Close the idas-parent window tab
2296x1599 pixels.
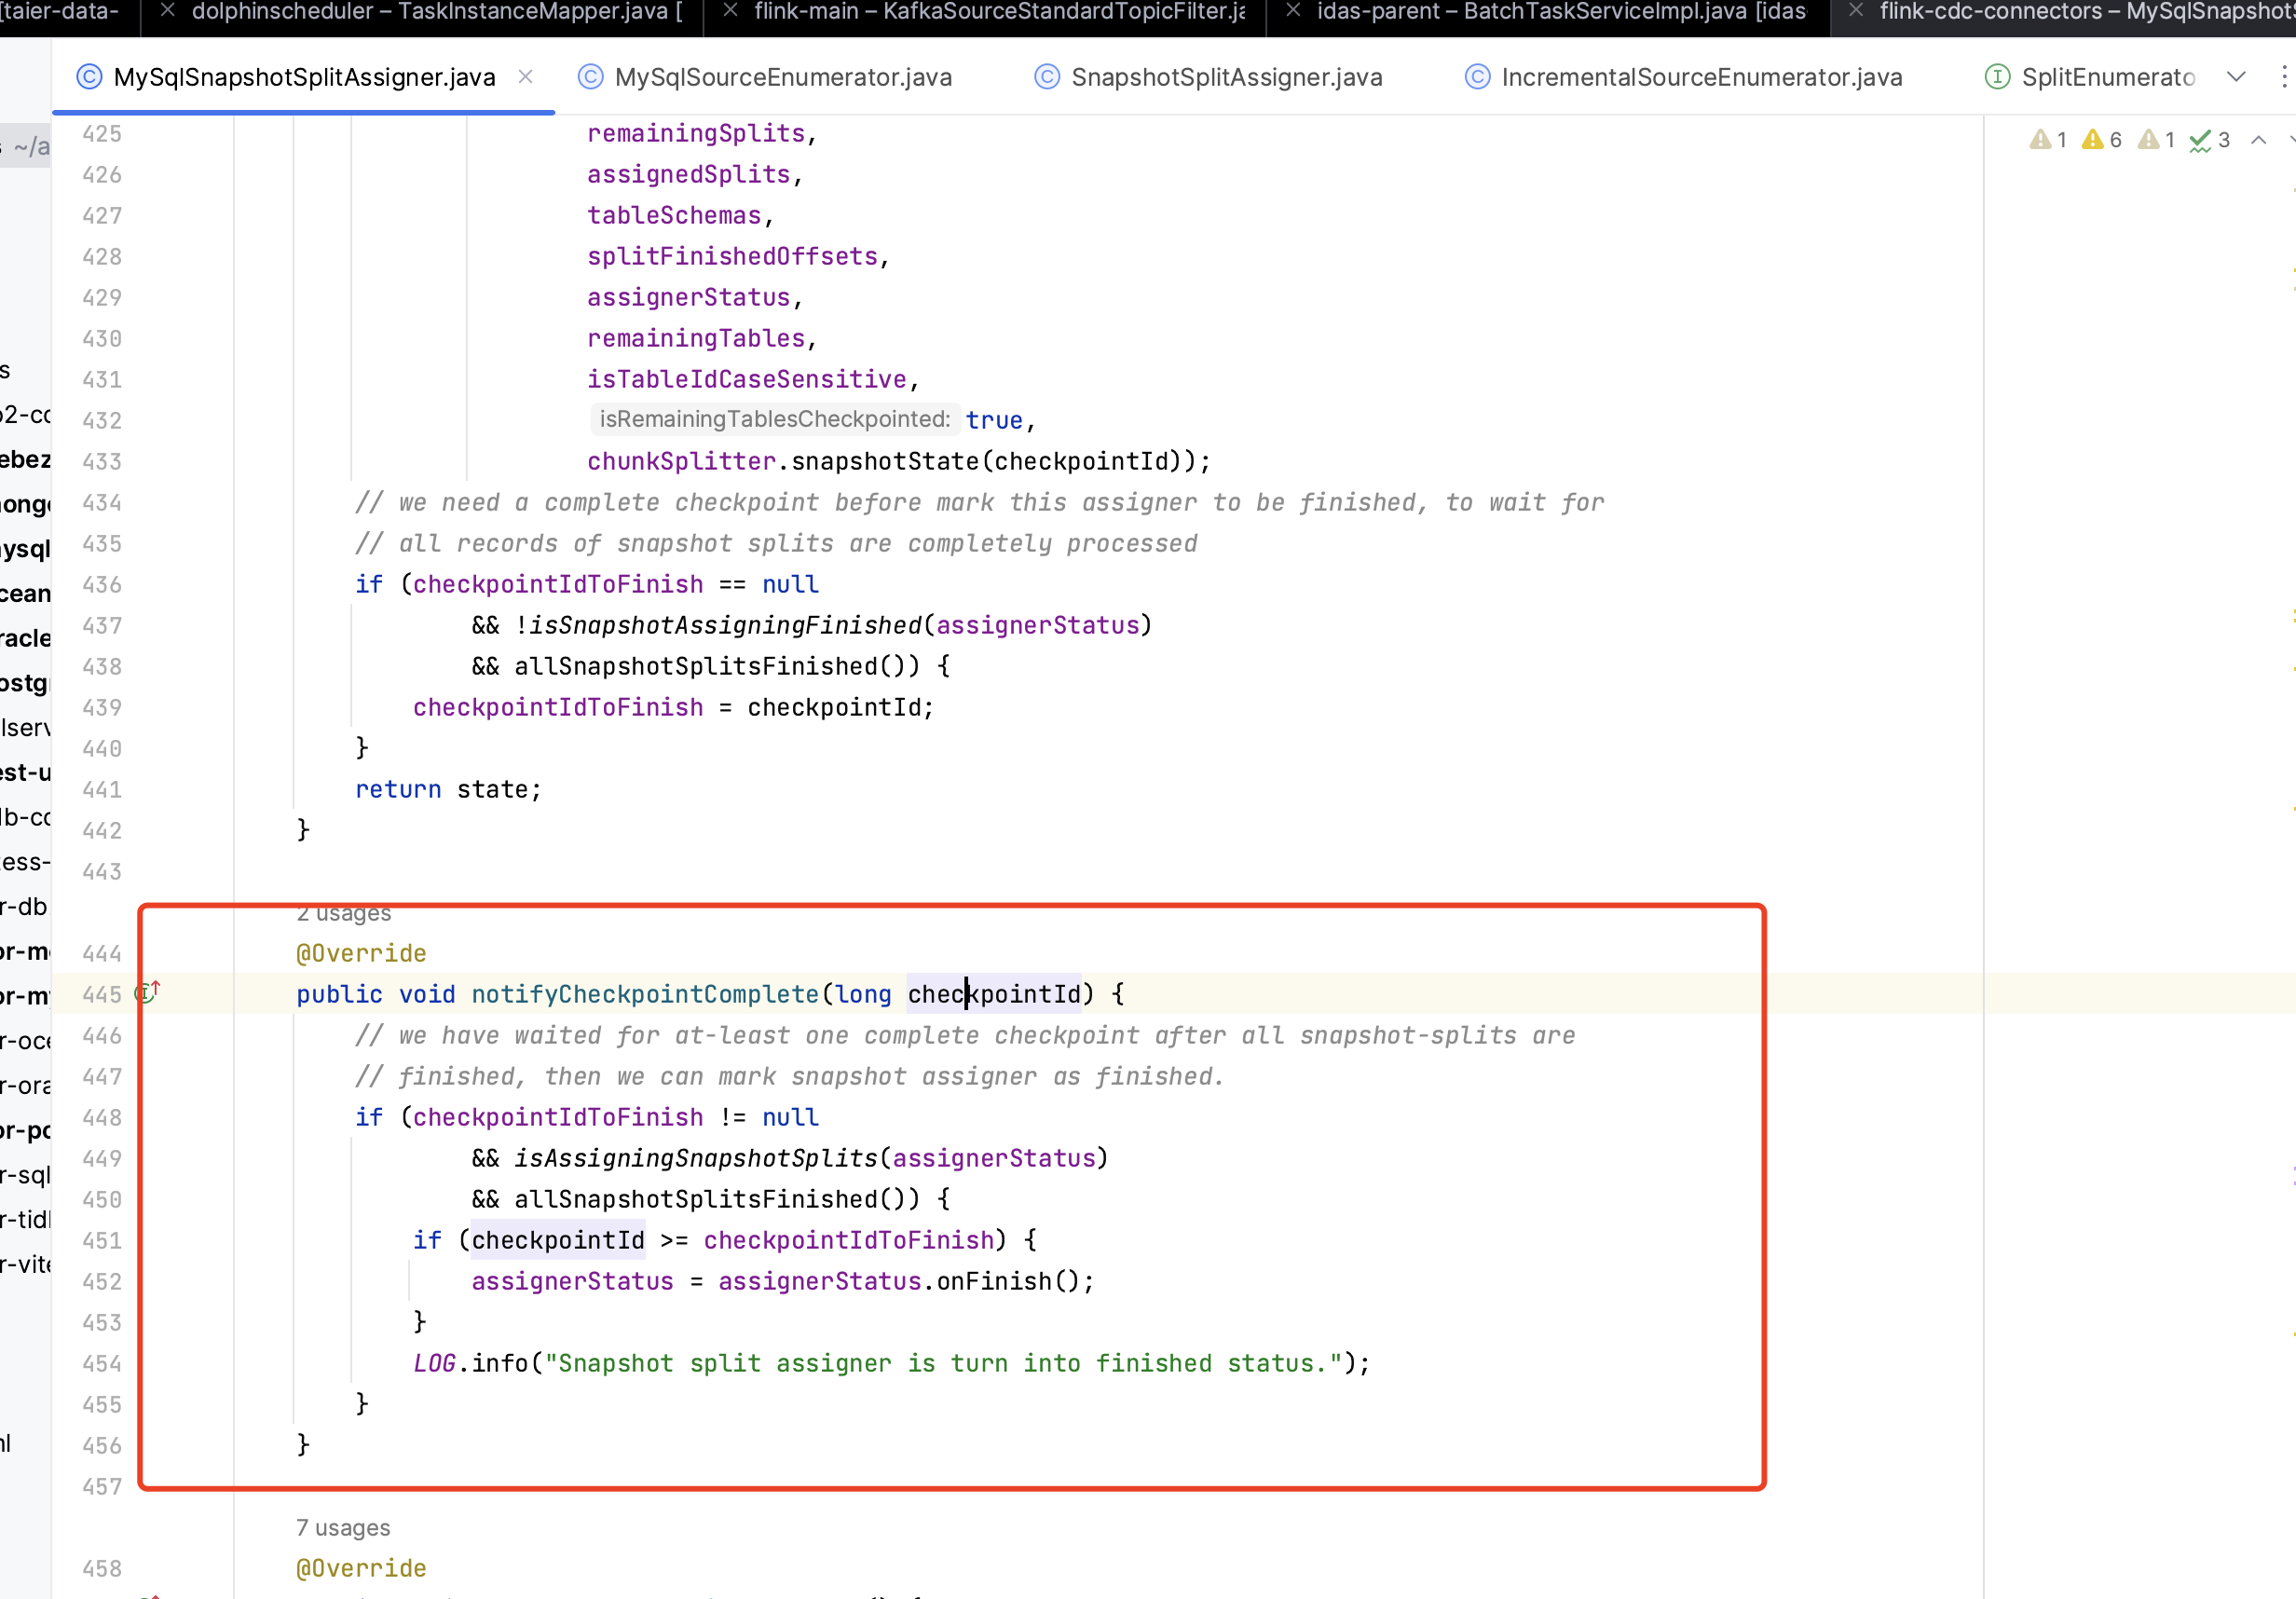(1293, 10)
